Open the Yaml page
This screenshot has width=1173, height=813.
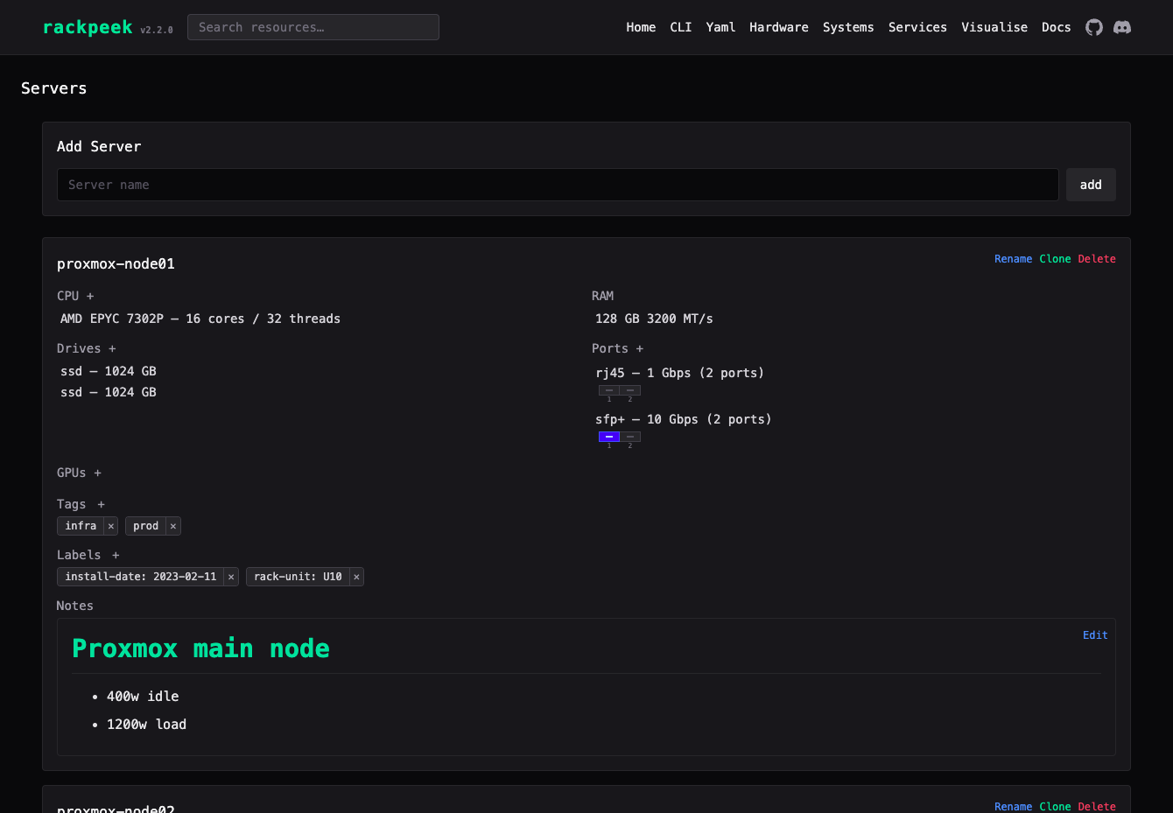click(720, 27)
